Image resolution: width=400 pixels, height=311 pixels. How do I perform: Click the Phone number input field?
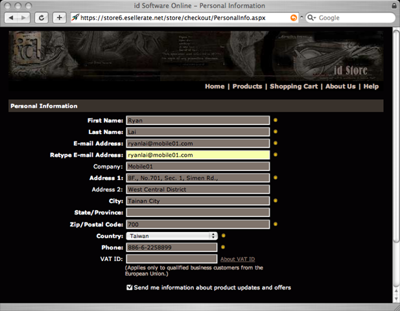pos(171,248)
